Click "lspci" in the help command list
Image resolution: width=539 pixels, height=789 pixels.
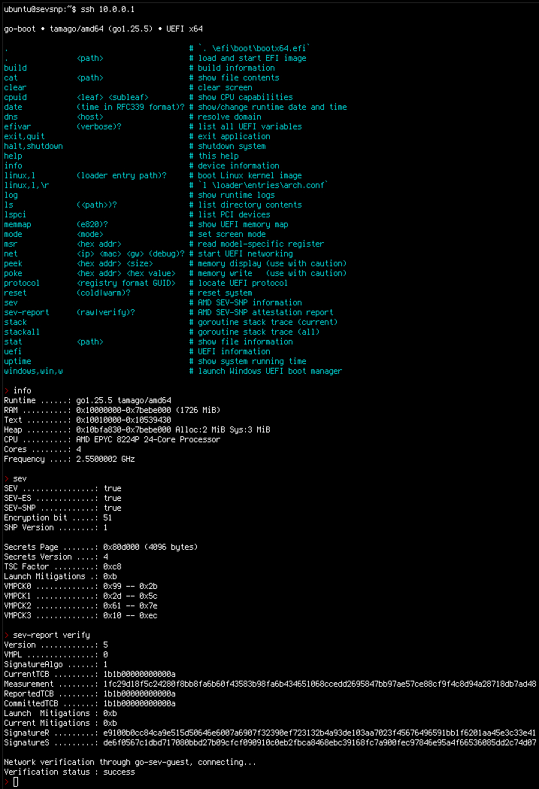click(x=15, y=214)
